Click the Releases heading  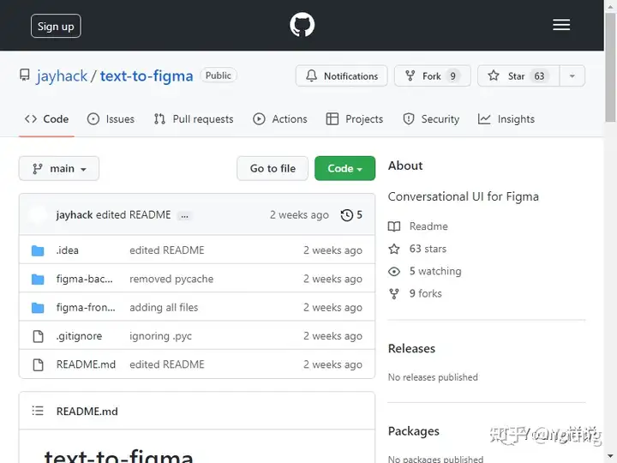click(x=411, y=349)
